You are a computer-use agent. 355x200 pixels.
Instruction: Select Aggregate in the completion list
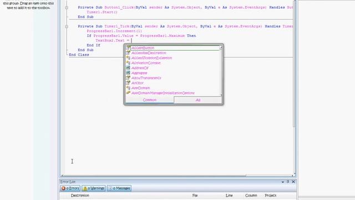click(139, 73)
